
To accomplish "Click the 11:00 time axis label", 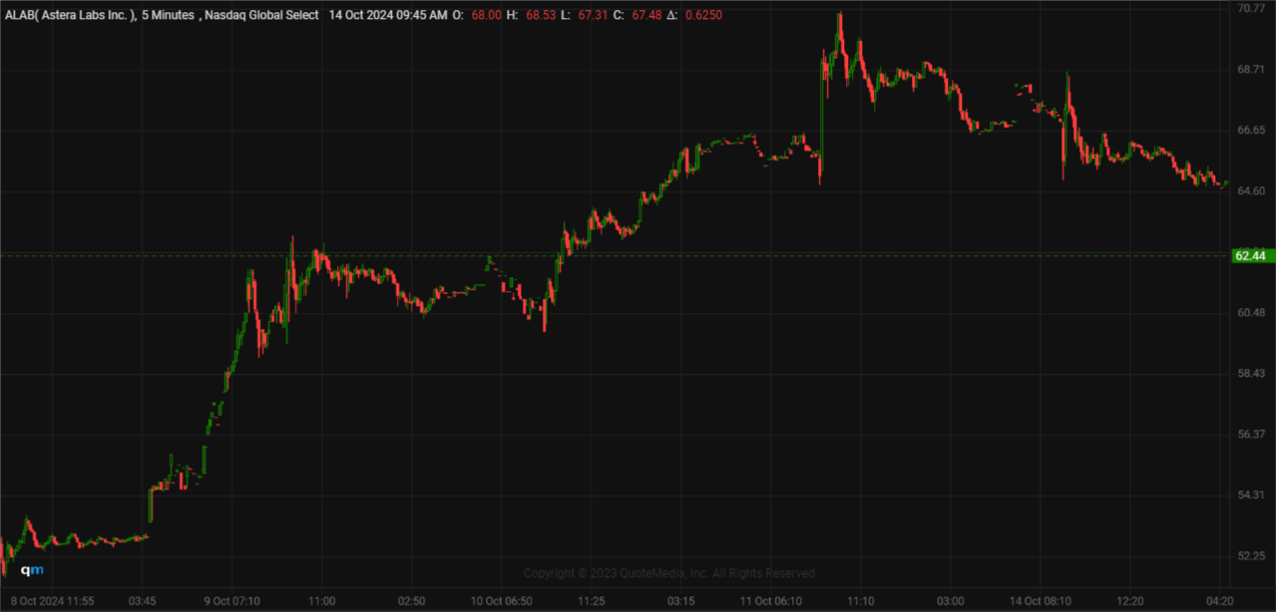I will tap(321, 601).
